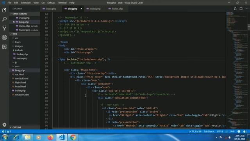Close the blog.php editor tab
Screen dimensions: 250x141
[x=81, y=9]
